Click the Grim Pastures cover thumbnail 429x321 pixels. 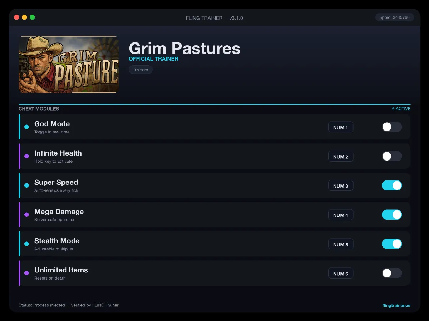[x=69, y=64]
